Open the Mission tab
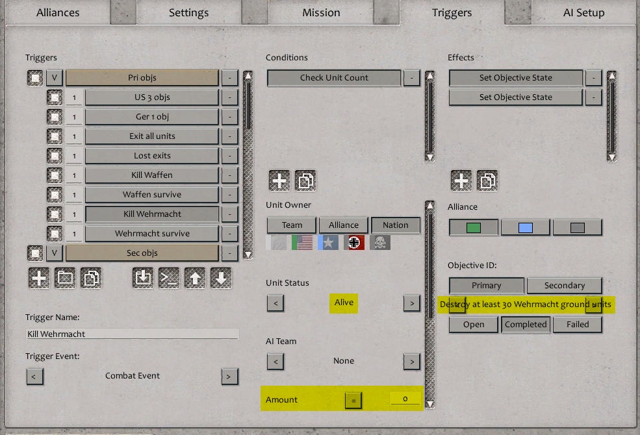This screenshot has height=435, width=640. click(x=320, y=12)
